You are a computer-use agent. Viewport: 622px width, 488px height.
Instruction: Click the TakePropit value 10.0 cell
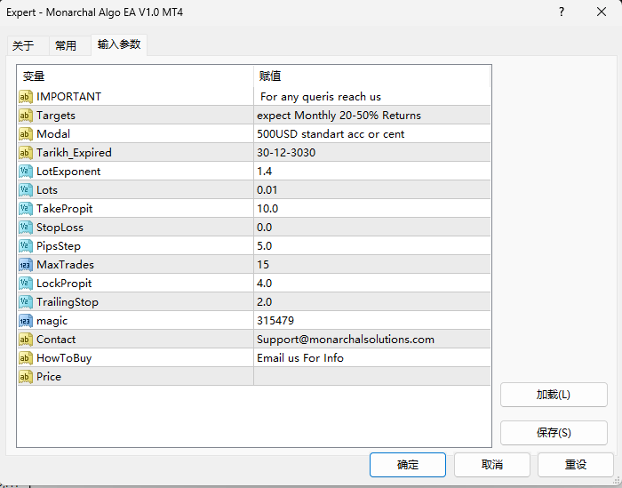click(372, 208)
